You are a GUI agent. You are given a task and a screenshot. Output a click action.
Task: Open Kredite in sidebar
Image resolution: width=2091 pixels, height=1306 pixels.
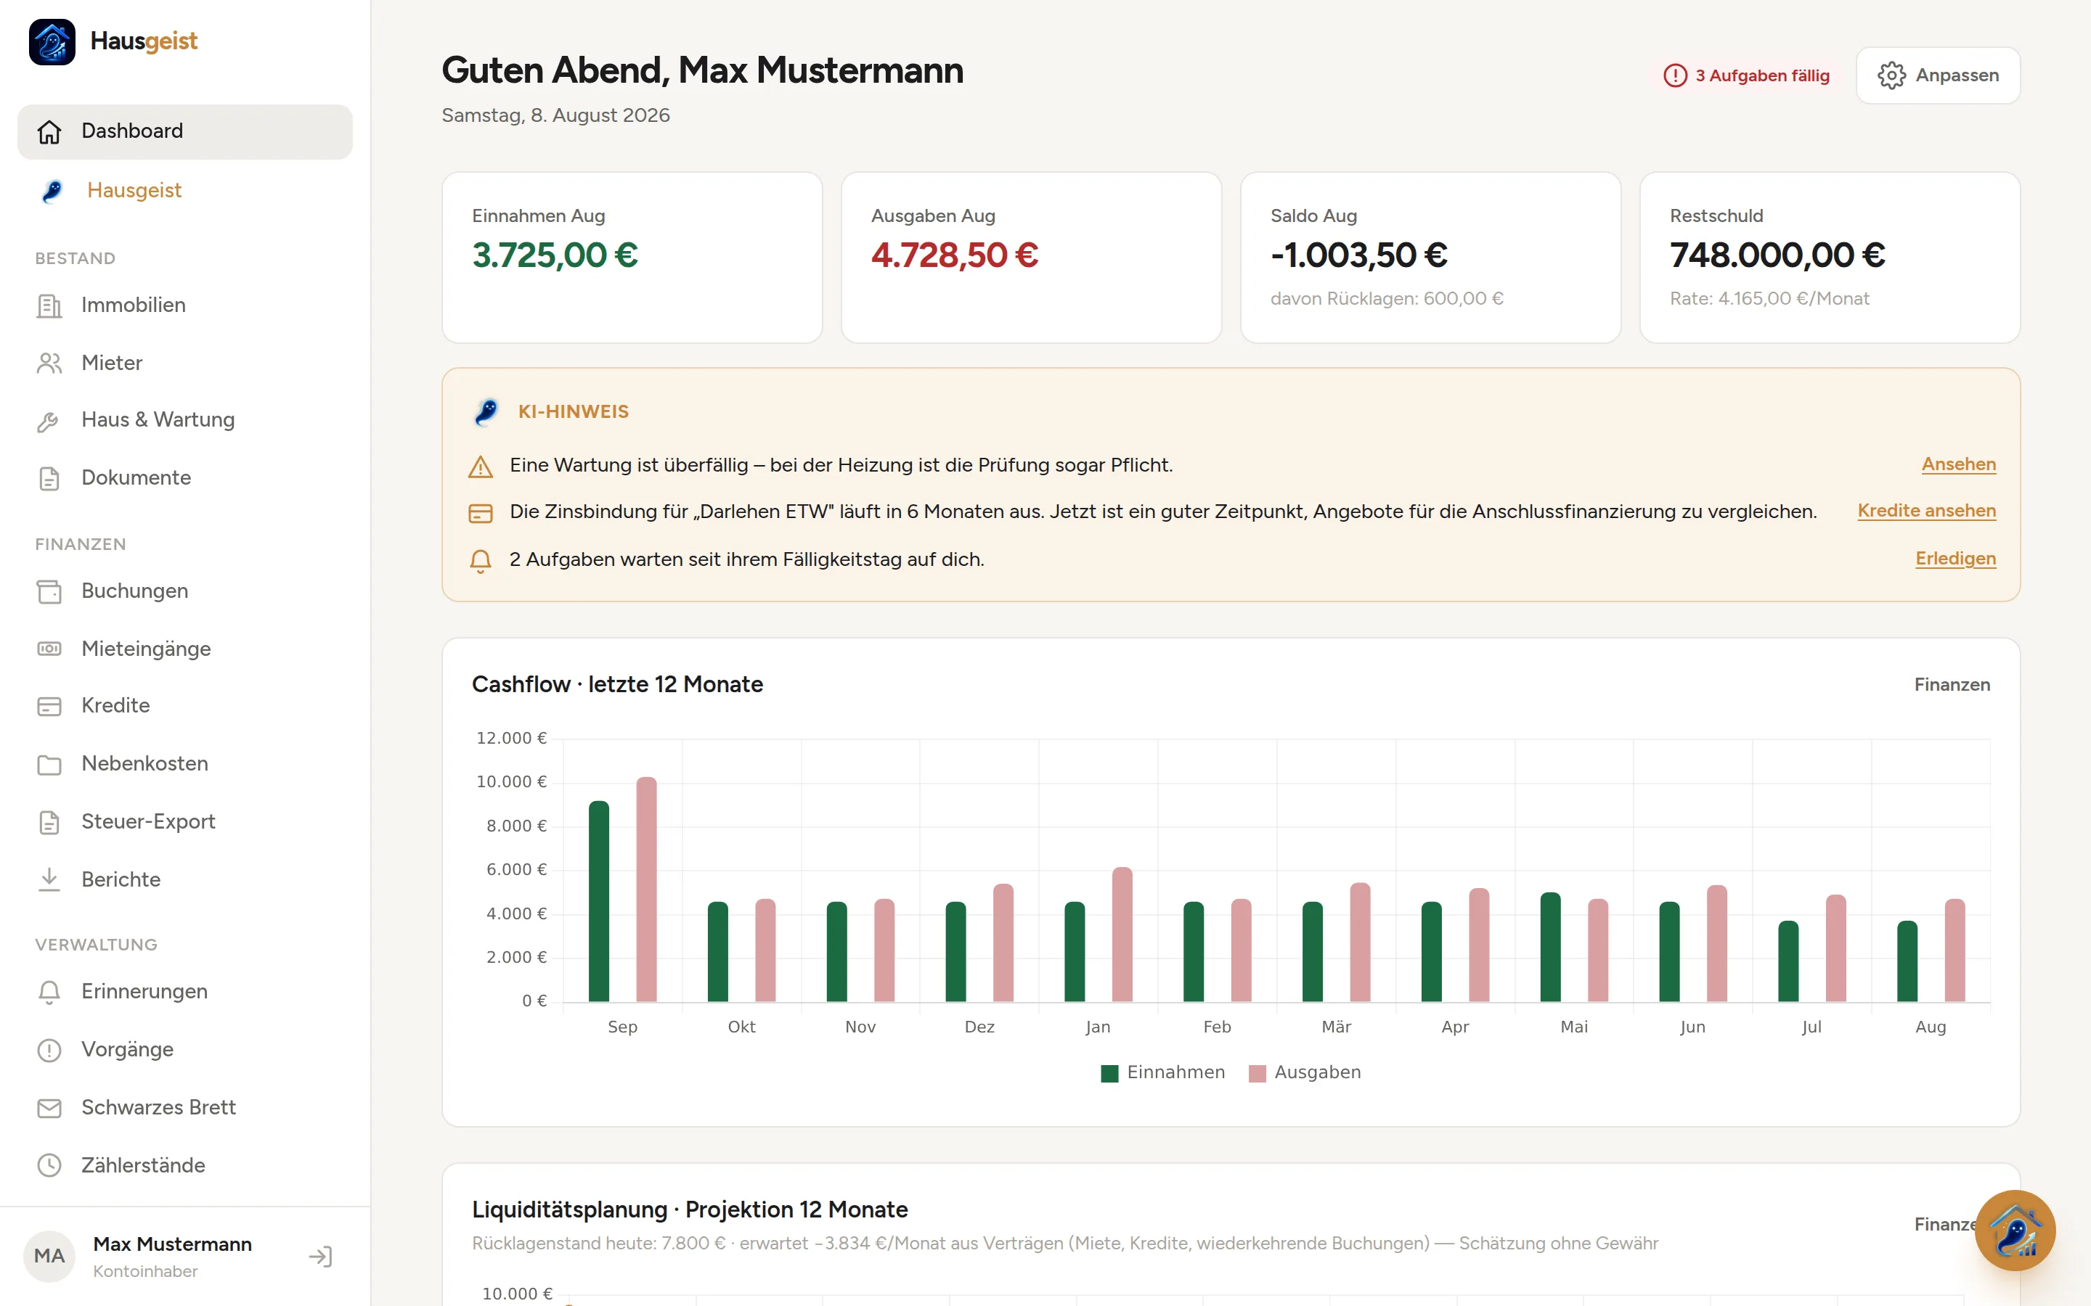(185, 707)
